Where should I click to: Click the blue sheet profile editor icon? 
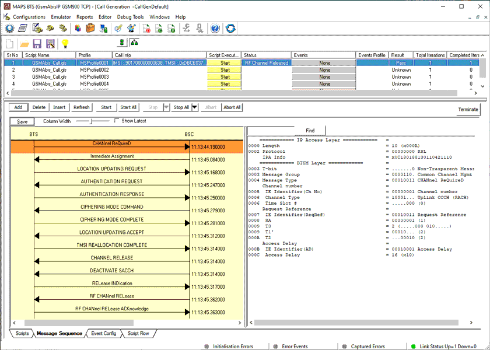coord(23,29)
